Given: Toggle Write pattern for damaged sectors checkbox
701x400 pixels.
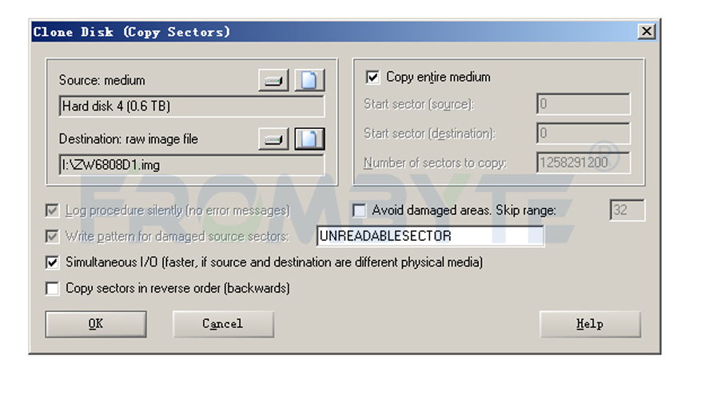Looking at the screenshot, I should pos(52,236).
